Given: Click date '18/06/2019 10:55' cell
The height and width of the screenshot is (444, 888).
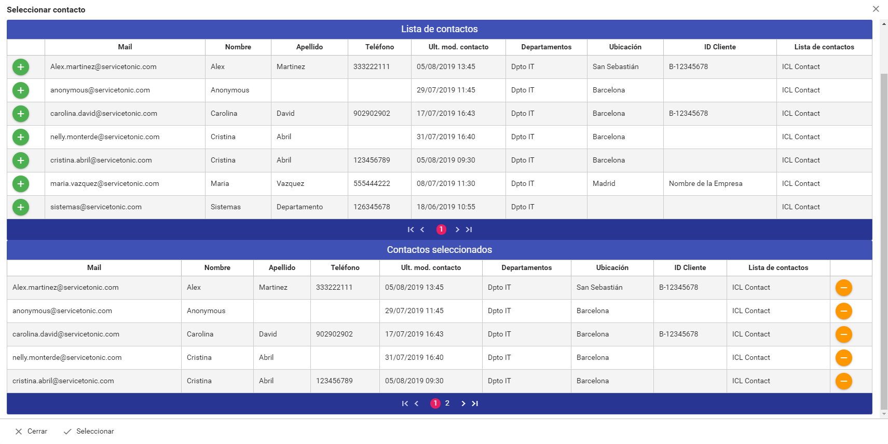Looking at the screenshot, I should 458,207.
